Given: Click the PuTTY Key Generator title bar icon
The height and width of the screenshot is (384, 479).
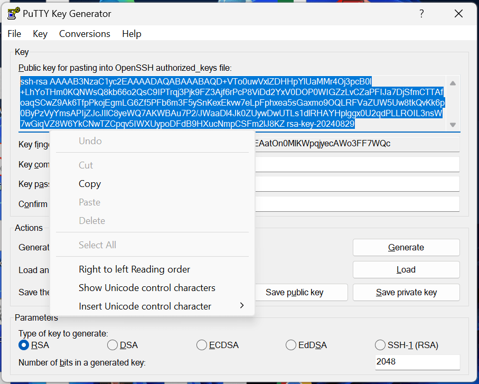Looking at the screenshot, I should [13, 13].
